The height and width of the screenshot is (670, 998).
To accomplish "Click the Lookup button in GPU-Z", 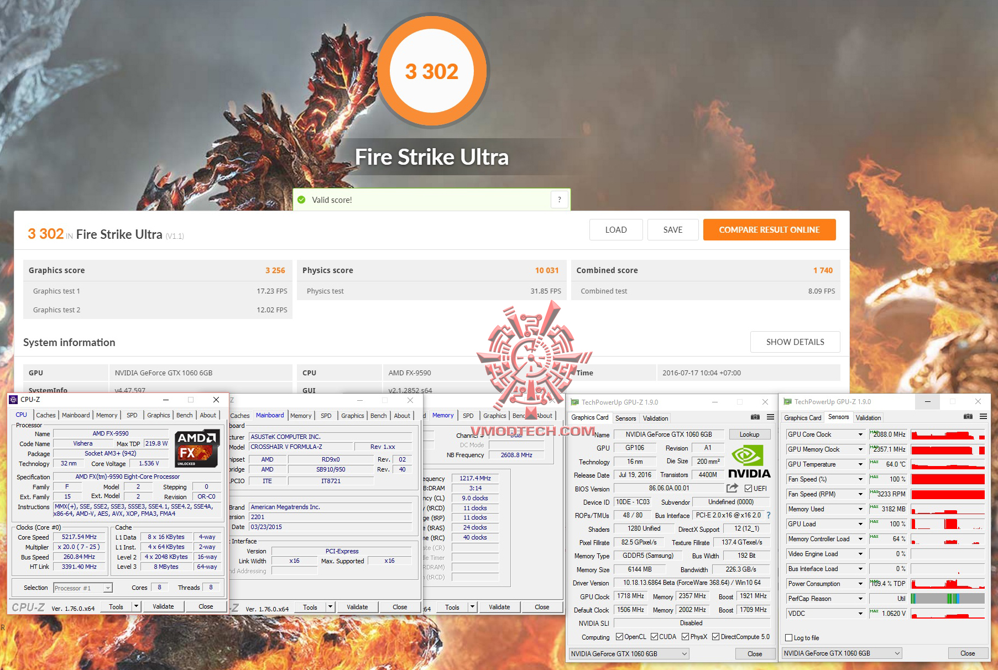I will tap(749, 435).
